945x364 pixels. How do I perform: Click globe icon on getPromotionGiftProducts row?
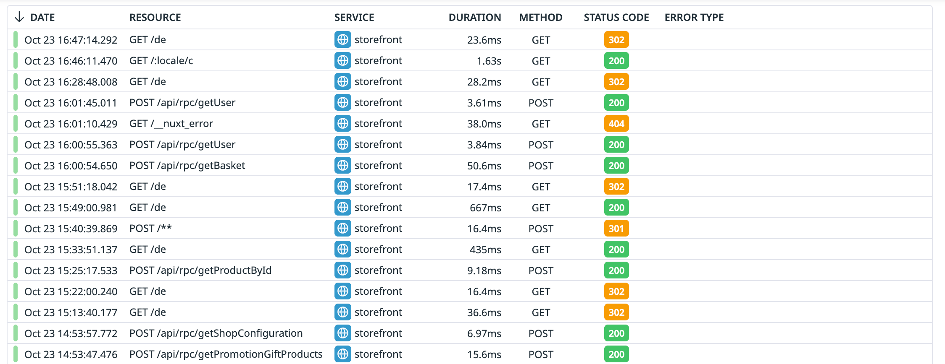pos(343,354)
